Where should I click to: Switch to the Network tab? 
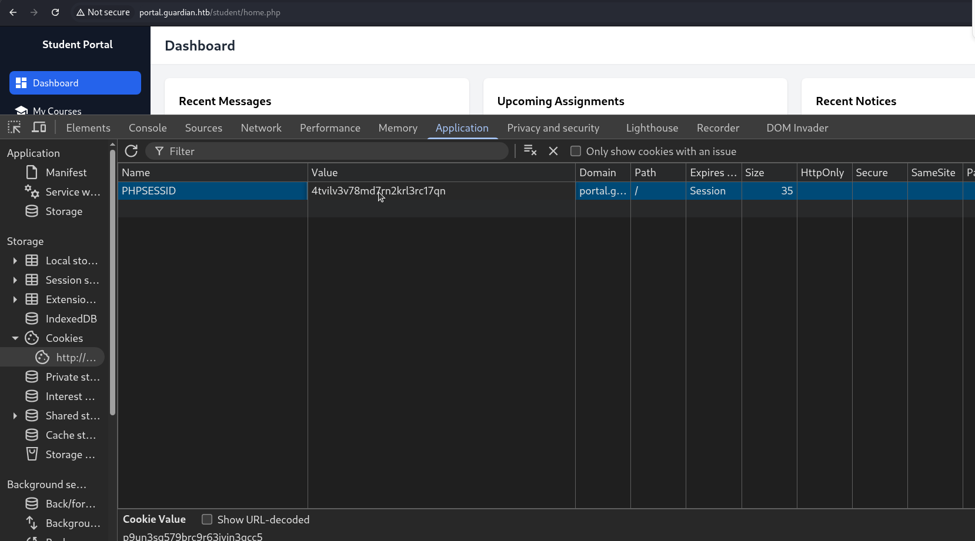point(261,128)
